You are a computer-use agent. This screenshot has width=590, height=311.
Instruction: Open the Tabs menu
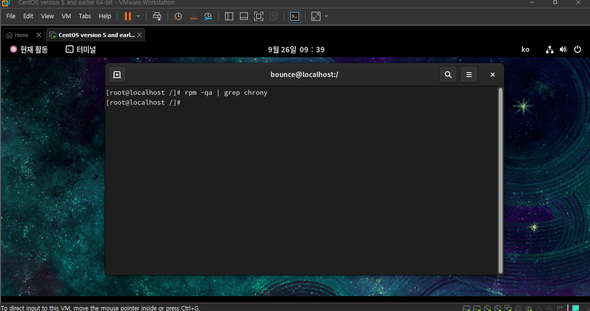coord(84,16)
